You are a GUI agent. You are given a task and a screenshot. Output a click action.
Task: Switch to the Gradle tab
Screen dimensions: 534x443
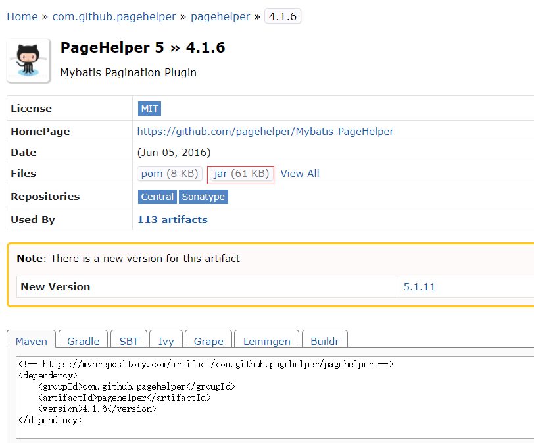tap(83, 341)
